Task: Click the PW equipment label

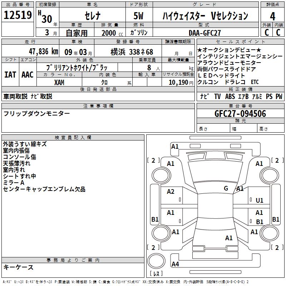Action: [279, 96]
